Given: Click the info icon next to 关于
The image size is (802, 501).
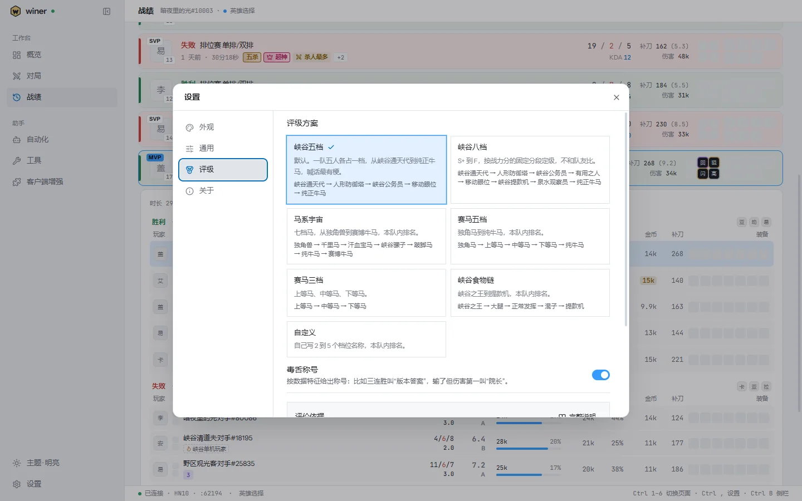Looking at the screenshot, I should coord(189,191).
